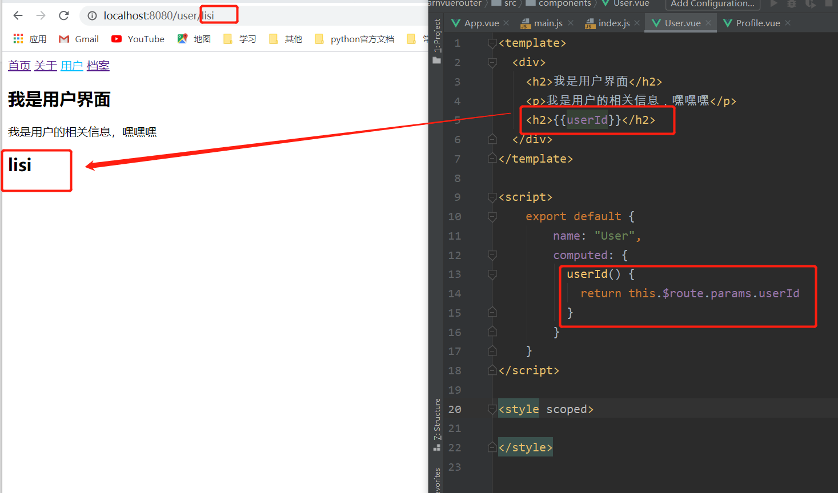
Task: Collapse the script block at line 9
Action: pyautogui.click(x=492, y=197)
